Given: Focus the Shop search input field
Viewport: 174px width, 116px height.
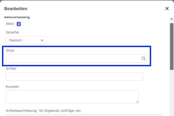Looking at the screenshot, I should 76,58.
